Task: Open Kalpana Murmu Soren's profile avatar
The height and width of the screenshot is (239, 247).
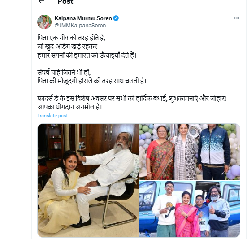Action: tap(44, 22)
